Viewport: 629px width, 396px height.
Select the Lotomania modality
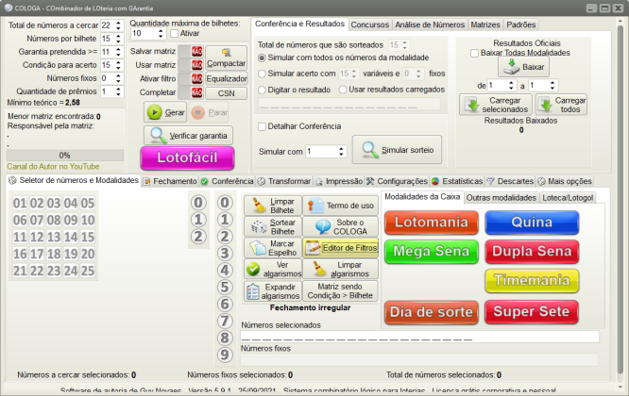pos(432,223)
